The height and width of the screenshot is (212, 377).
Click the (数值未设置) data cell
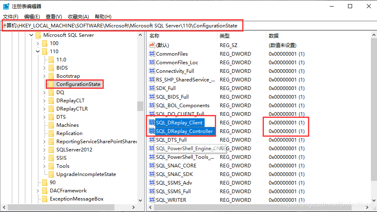pyautogui.click(x=283, y=45)
